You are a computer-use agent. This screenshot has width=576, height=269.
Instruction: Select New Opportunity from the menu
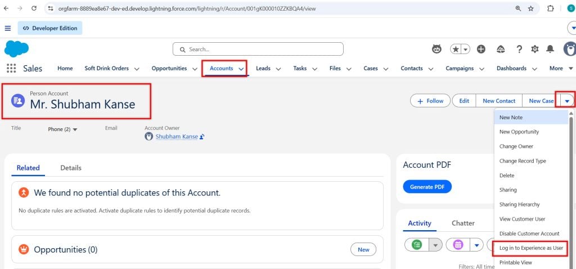[x=531, y=132]
